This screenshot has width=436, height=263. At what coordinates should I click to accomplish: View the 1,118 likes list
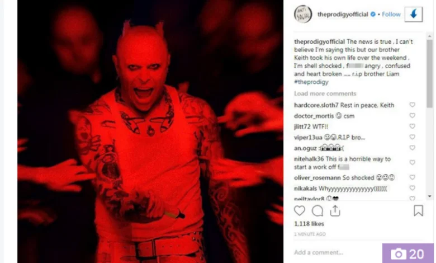(x=309, y=224)
